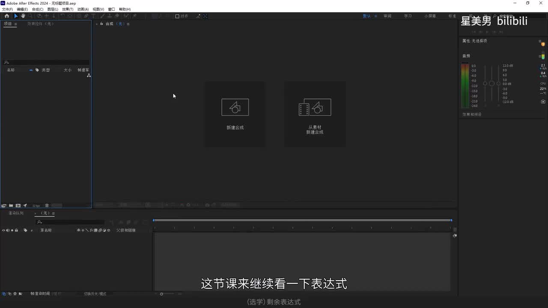
Task: Toggle the composition viewer lock icon
Action: click(101, 24)
